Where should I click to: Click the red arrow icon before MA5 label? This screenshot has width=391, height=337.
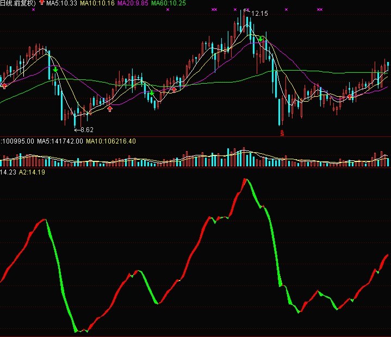[x=42, y=3]
